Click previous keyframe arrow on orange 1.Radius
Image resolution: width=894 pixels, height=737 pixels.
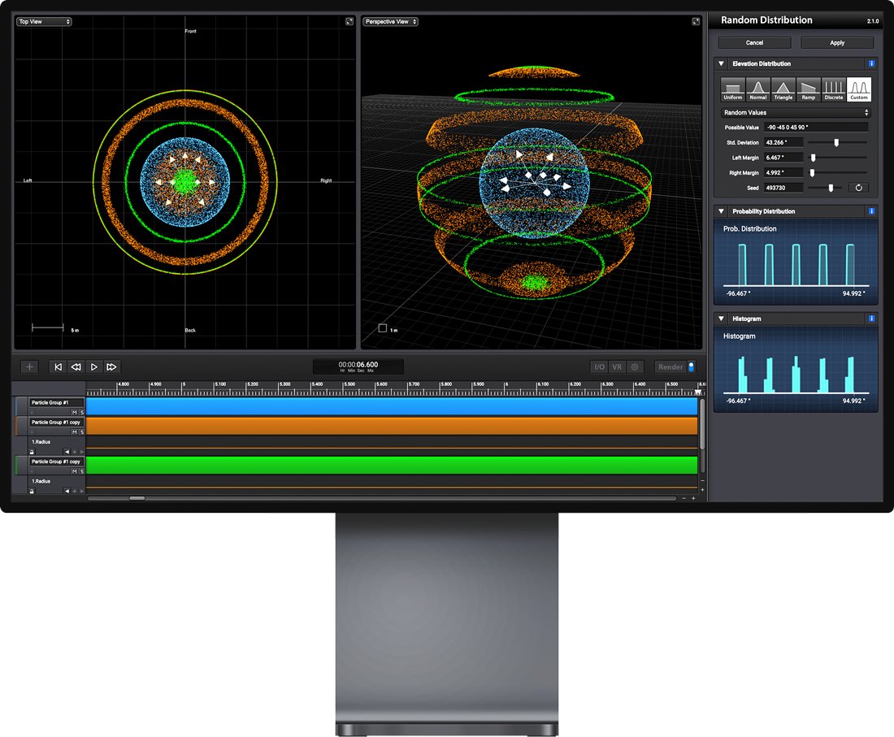tap(67, 452)
